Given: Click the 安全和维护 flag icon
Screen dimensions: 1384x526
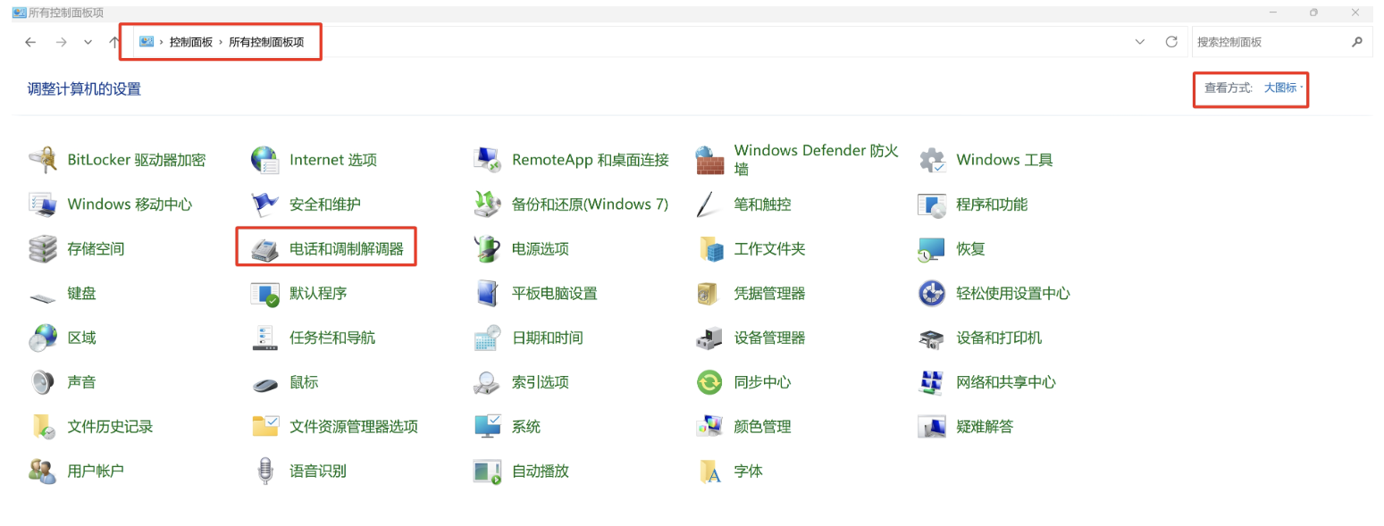Looking at the screenshot, I should pyautogui.click(x=264, y=205).
